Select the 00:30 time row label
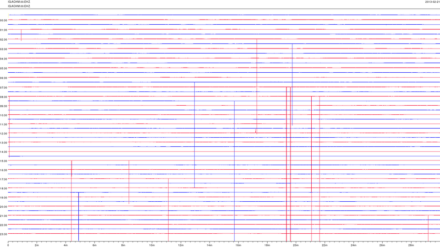 (4, 21)
